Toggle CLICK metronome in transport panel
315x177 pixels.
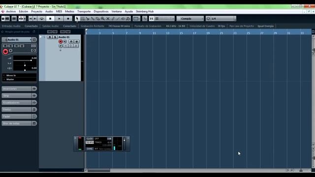[x=90, y=139]
